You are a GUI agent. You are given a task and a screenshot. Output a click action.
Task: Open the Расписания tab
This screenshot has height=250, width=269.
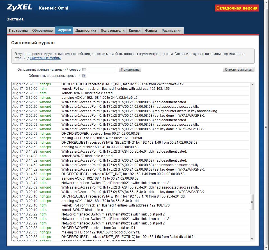(x=171, y=31)
